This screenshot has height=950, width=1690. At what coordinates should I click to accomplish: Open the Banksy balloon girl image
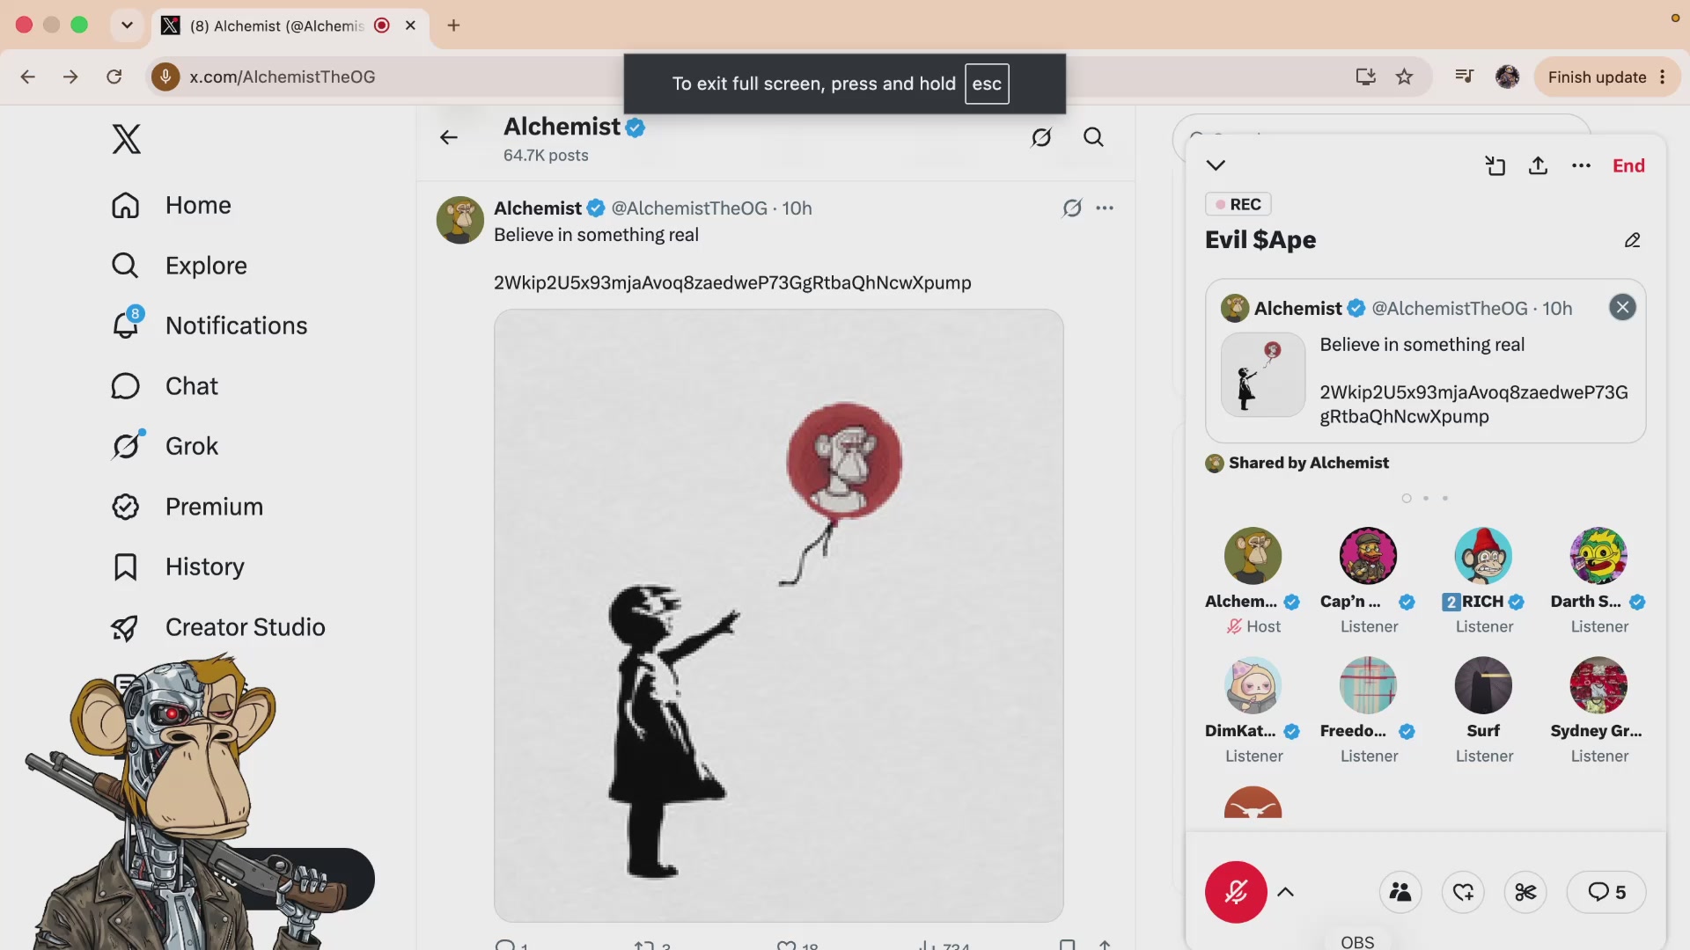778,615
